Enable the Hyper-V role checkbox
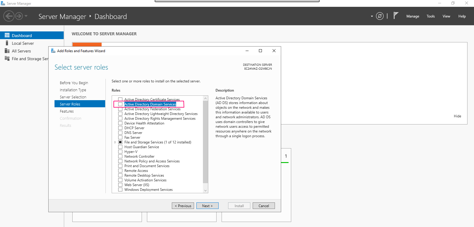474x227 pixels. 120,152
